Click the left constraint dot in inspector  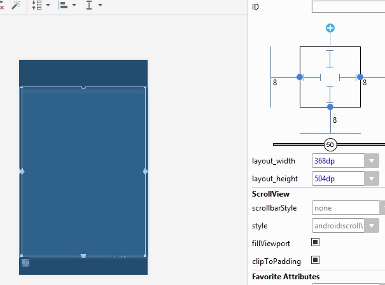(x=300, y=77)
